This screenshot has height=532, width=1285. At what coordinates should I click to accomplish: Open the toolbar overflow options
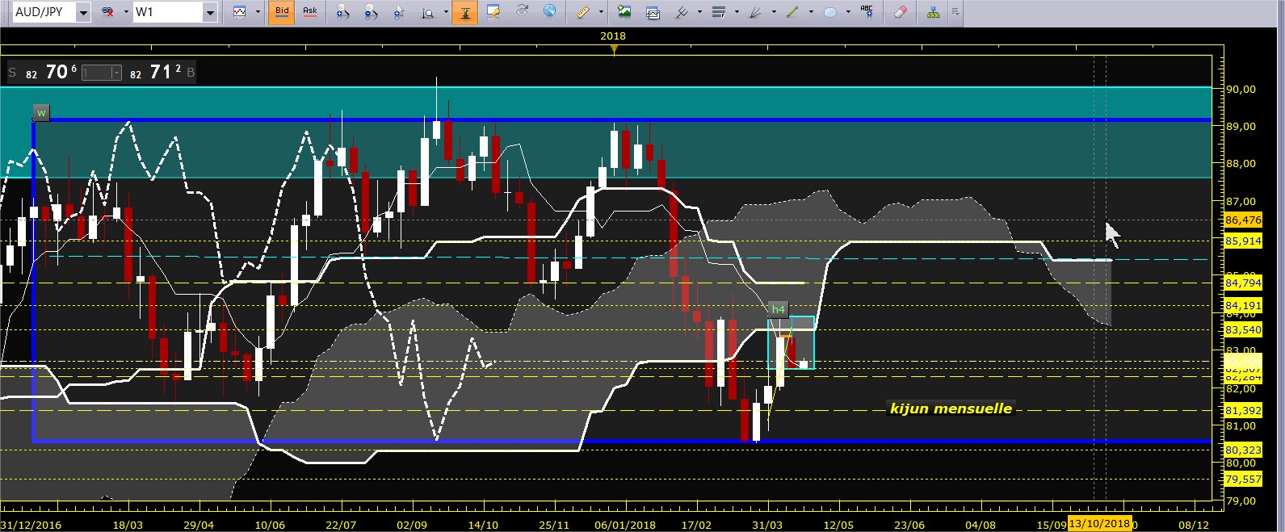click(956, 12)
